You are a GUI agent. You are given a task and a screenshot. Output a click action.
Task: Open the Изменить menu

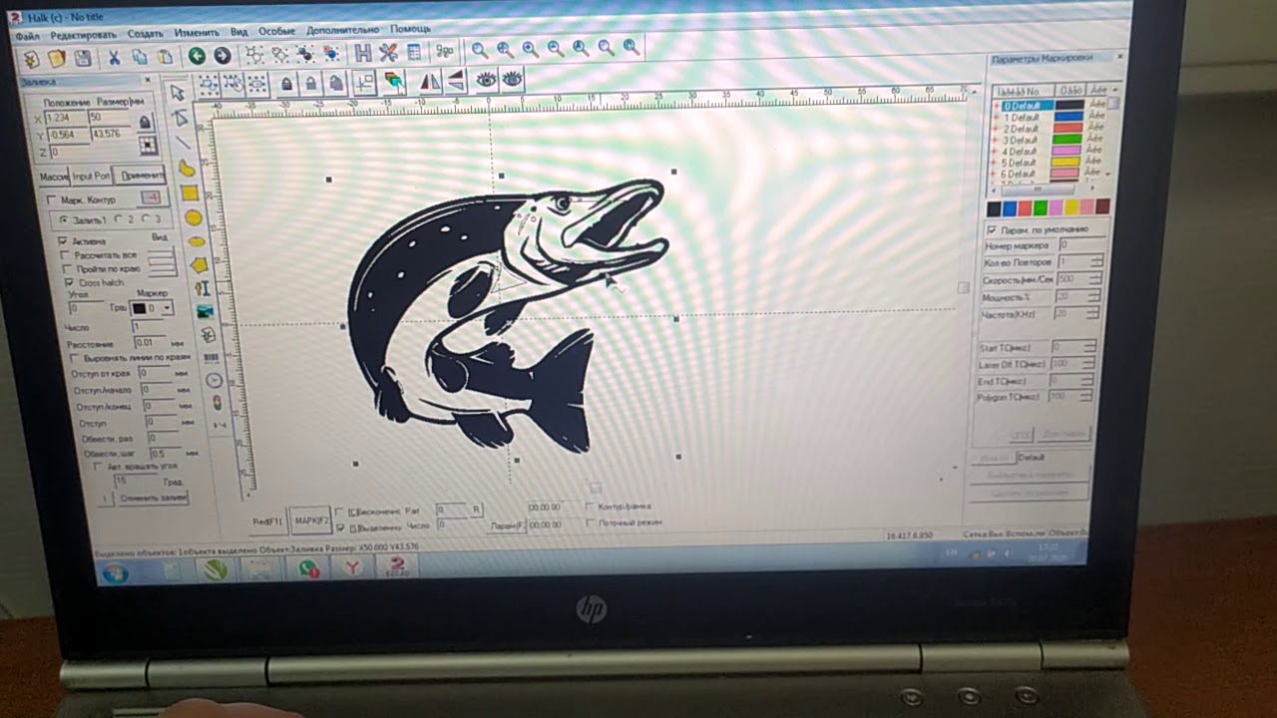[197, 33]
